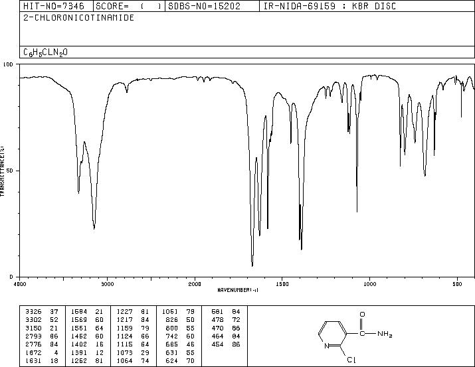Click the 2776 wavenumber in peak table
Screen dimensions: 475x367
33,344
